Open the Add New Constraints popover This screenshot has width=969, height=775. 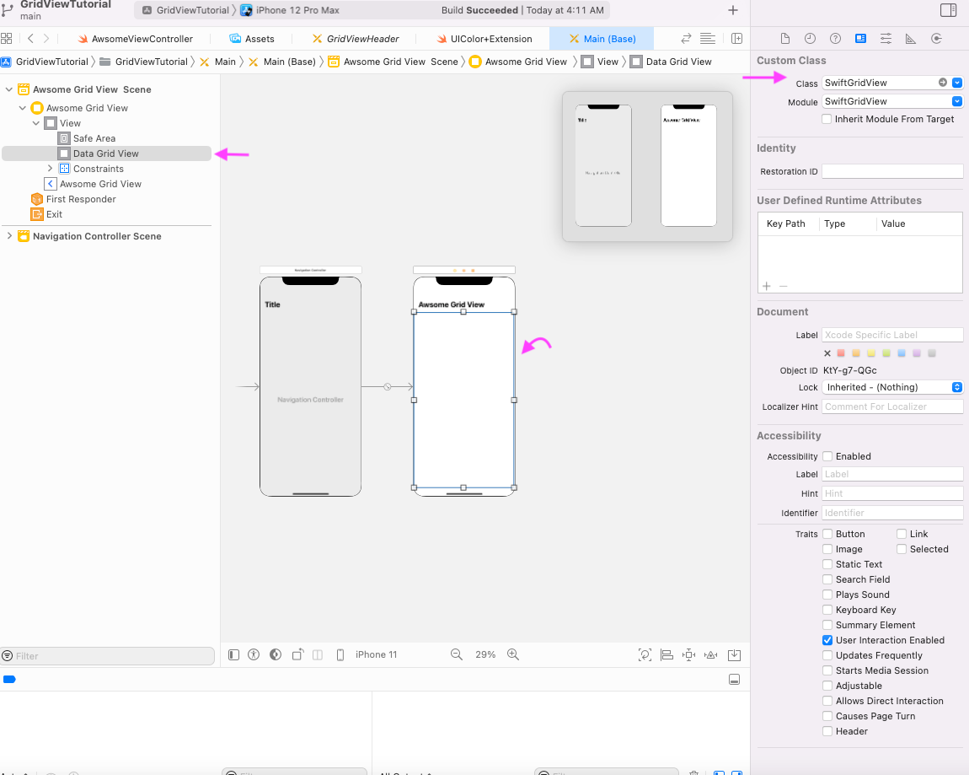click(x=688, y=654)
